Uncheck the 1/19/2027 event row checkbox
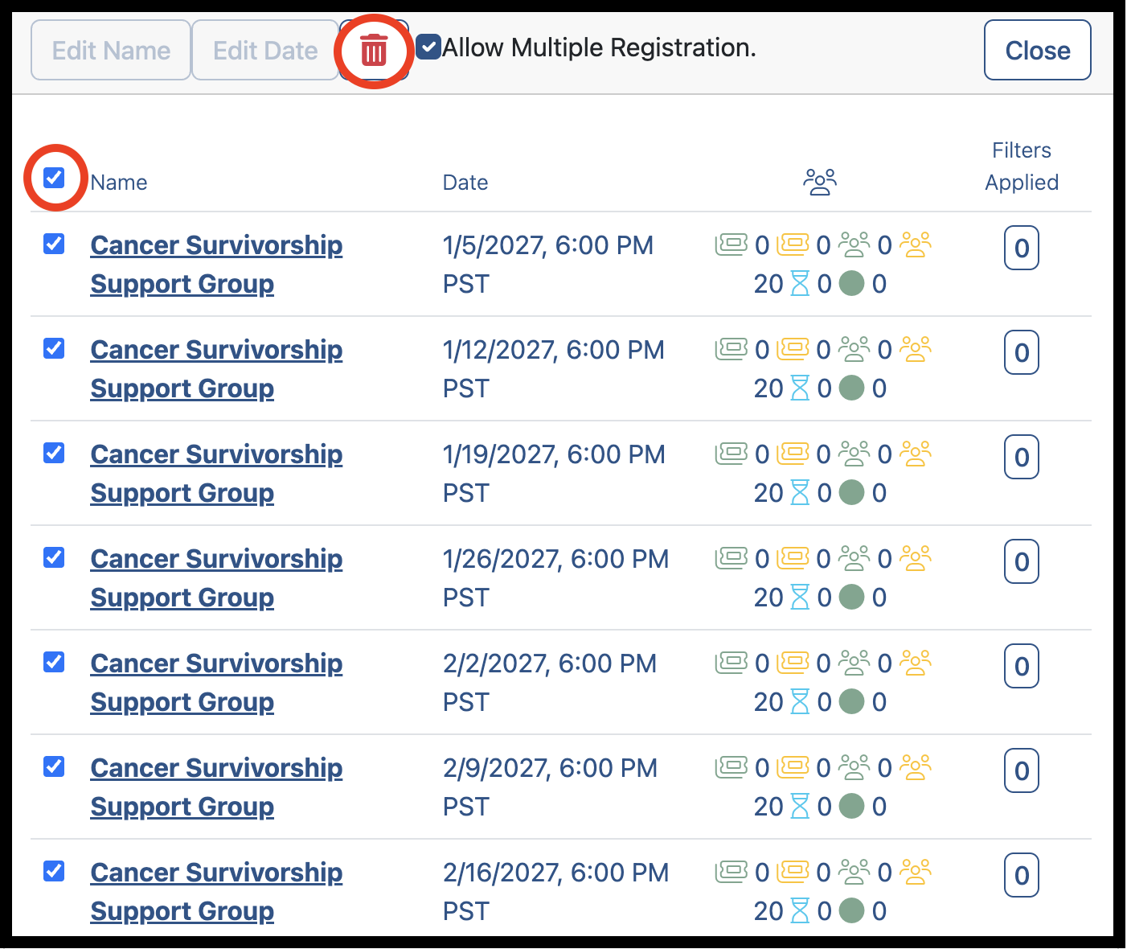Viewport: 1127px width, 949px height. pos(54,452)
